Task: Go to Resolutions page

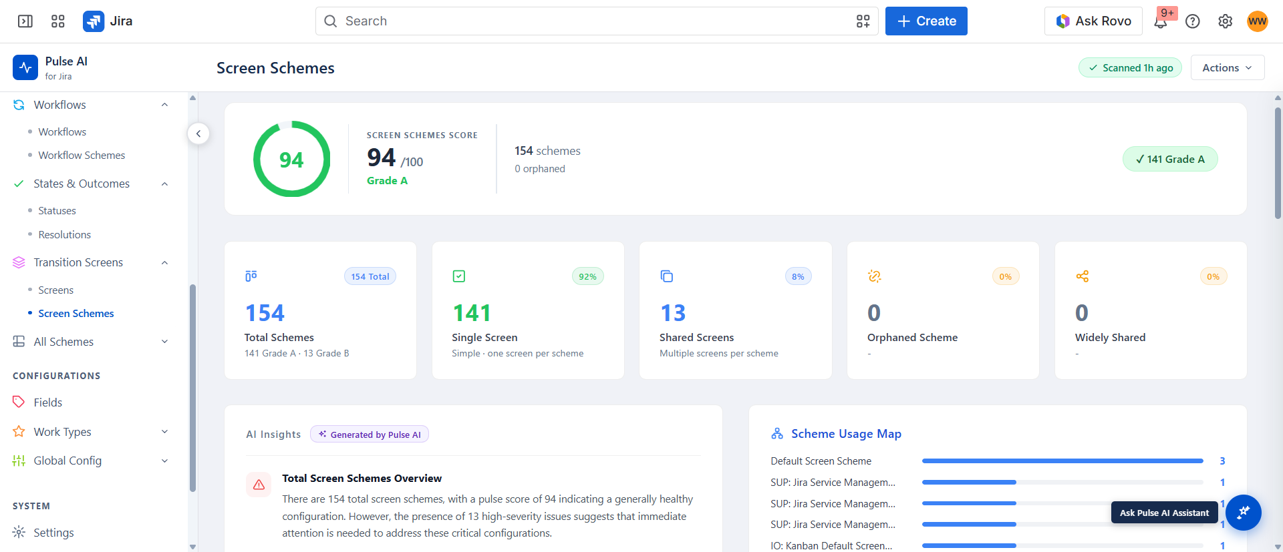Action: [x=64, y=234]
